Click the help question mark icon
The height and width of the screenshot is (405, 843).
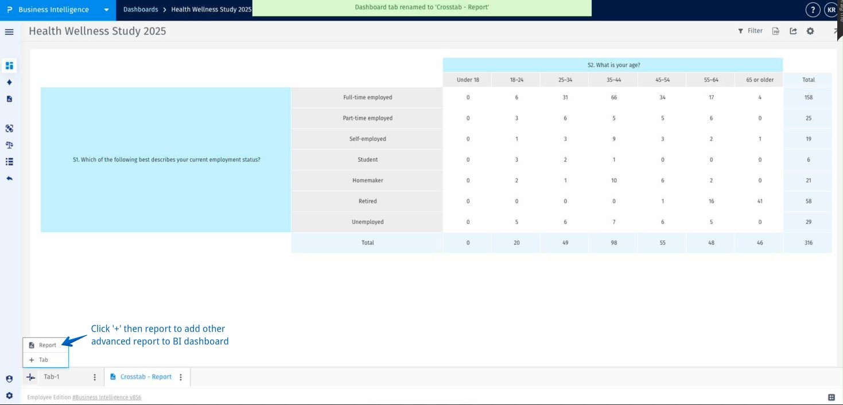click(813, 9)
